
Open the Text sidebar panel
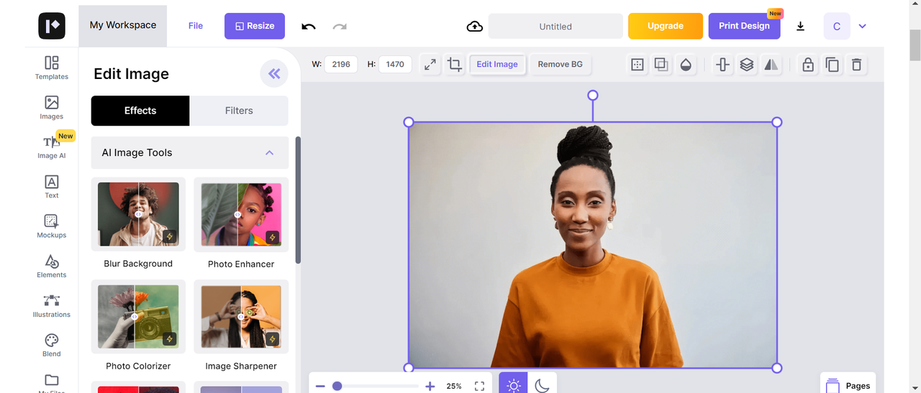[x=52, y=186]
